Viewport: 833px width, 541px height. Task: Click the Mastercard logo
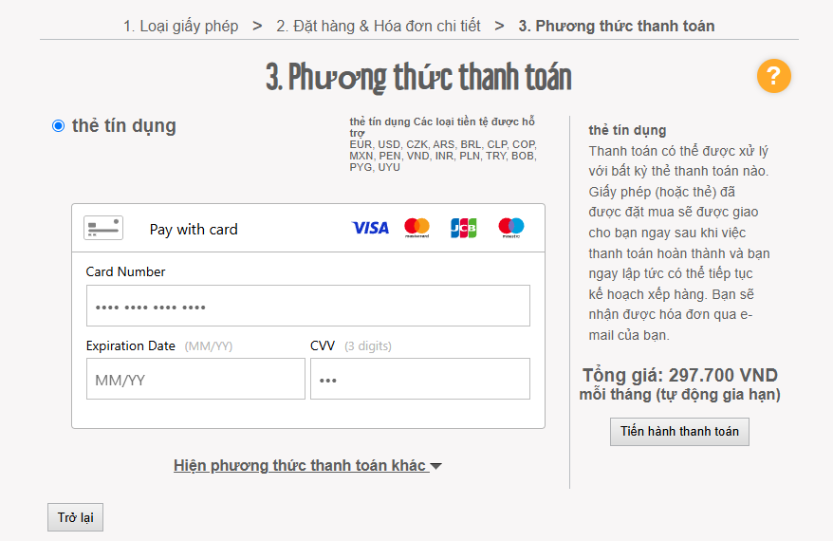pyautogui.click(x=416, y=228)
